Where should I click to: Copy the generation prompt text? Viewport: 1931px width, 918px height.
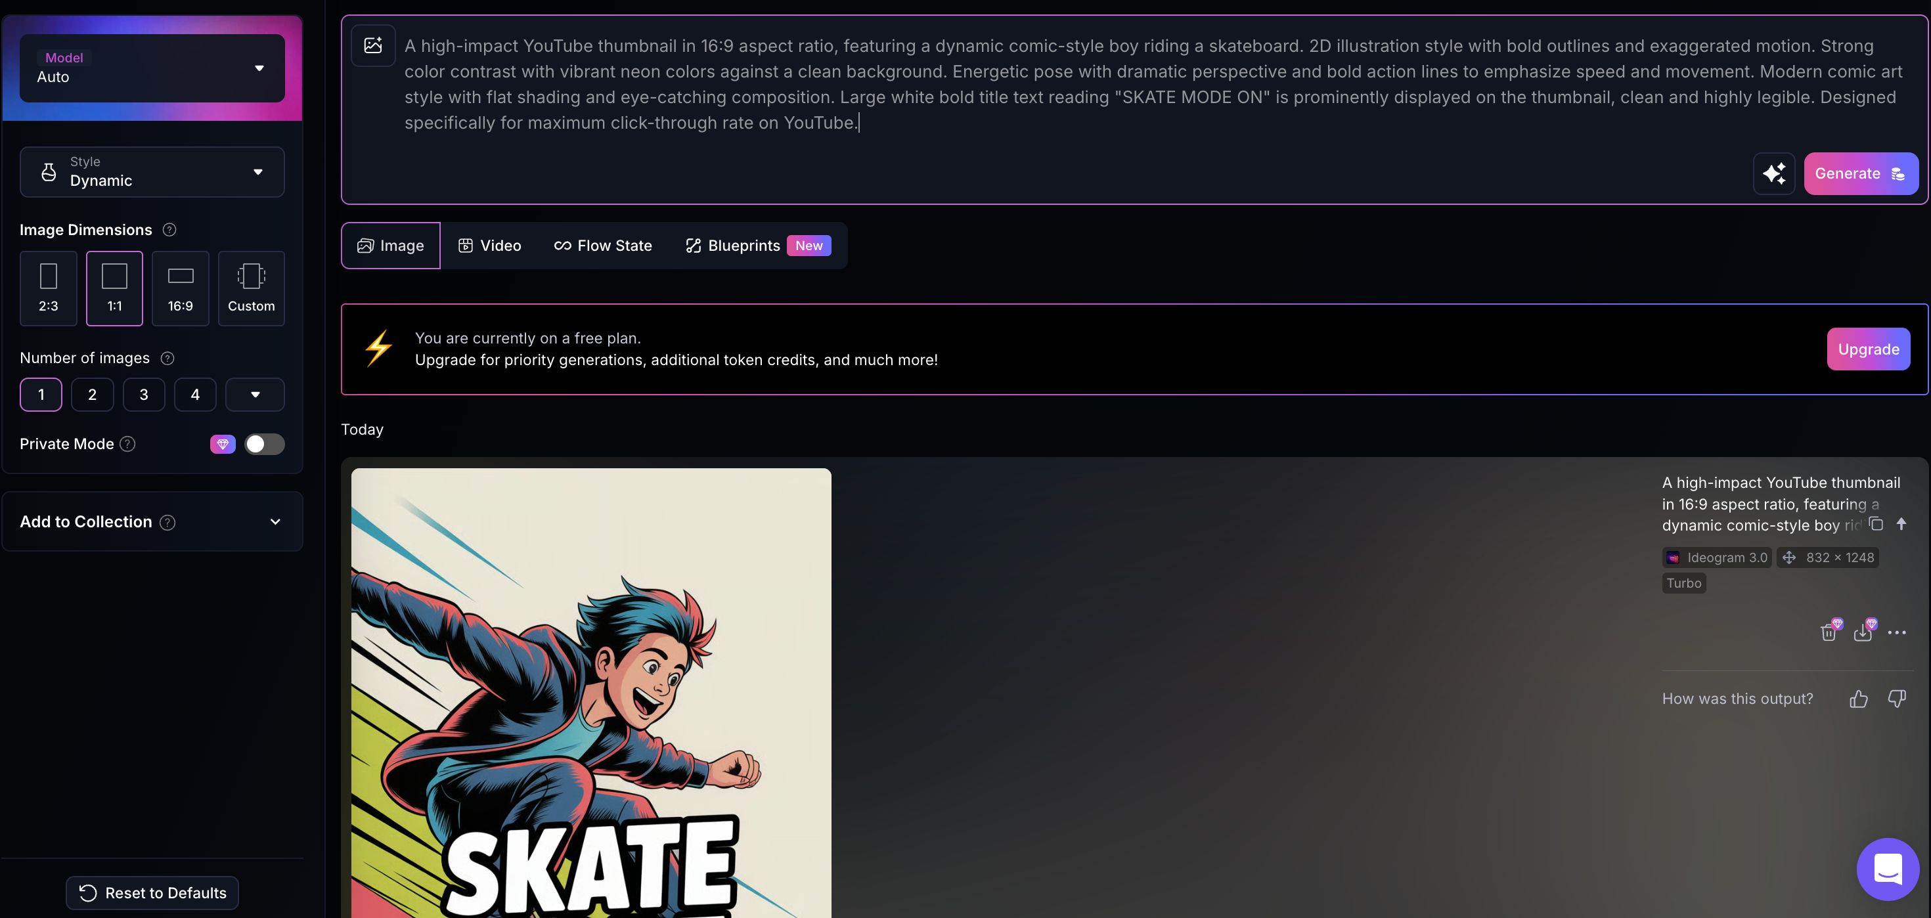coord(1877,524)
